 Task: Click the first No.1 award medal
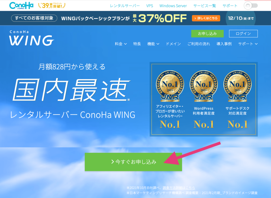[x=170, y=86]
